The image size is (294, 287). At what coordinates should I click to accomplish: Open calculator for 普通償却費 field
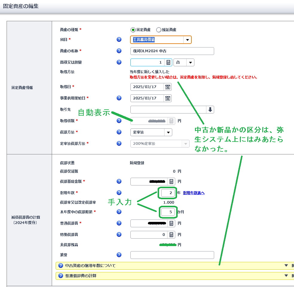[171, 223]
